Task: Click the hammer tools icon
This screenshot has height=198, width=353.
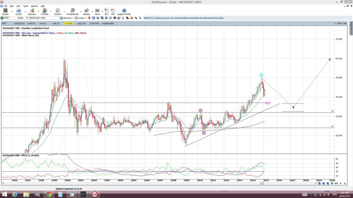Action: pyautogui.click(x=114, y=18)
